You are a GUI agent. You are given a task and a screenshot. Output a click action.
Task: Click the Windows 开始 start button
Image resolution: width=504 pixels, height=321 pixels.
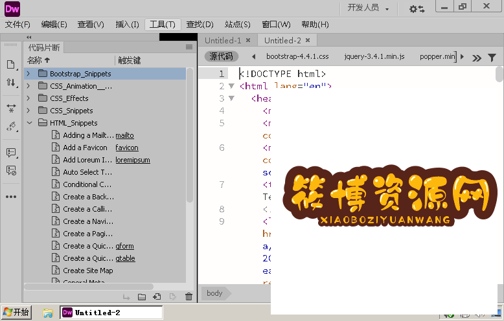click(x=16, y=312)
